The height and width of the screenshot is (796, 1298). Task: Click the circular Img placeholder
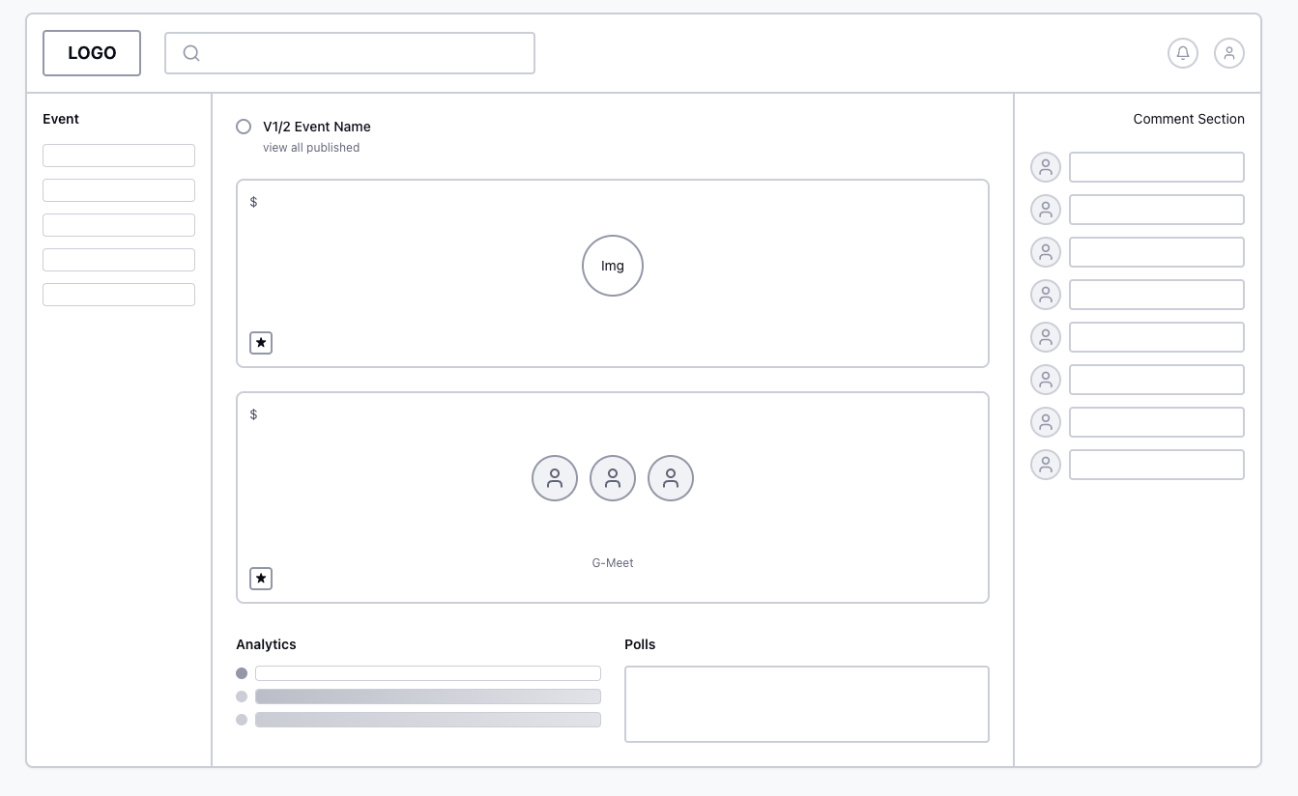[613, 266]
